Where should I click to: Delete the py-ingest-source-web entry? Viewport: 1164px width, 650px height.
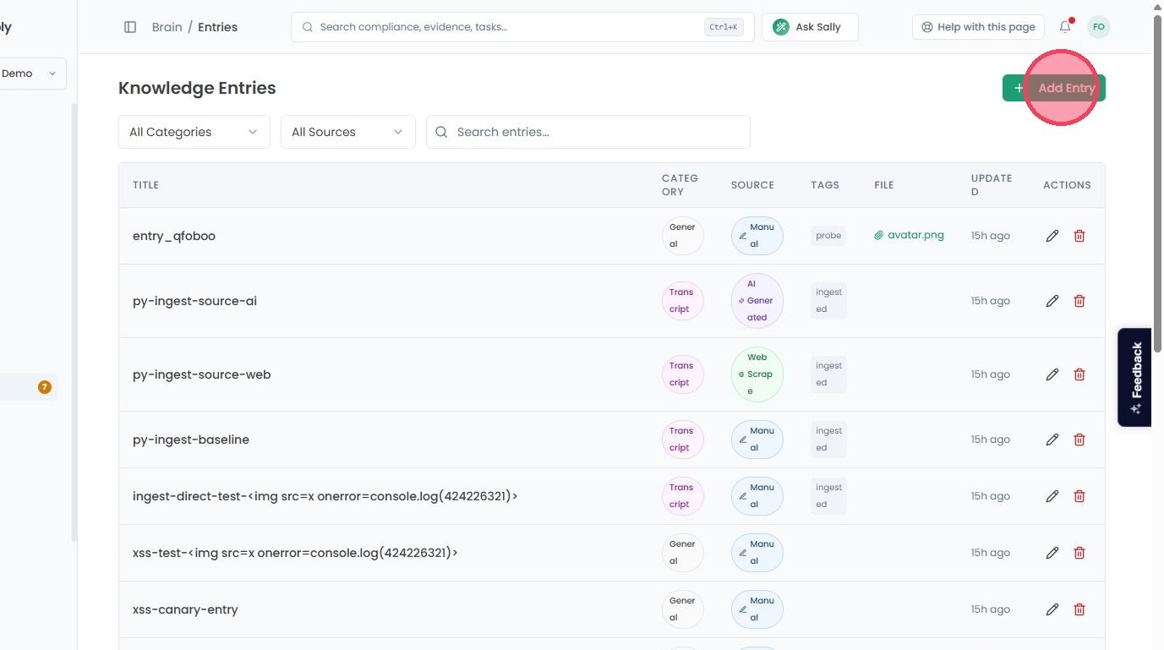1079,374
